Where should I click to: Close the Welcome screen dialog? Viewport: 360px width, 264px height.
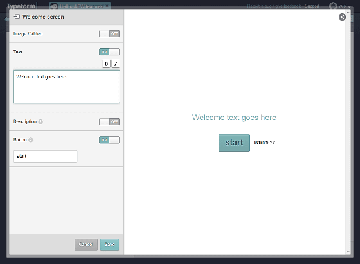342,17
